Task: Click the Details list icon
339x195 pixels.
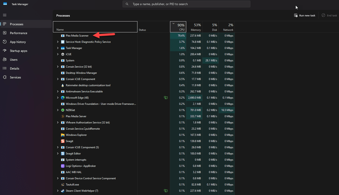Action: pos(4,68)
